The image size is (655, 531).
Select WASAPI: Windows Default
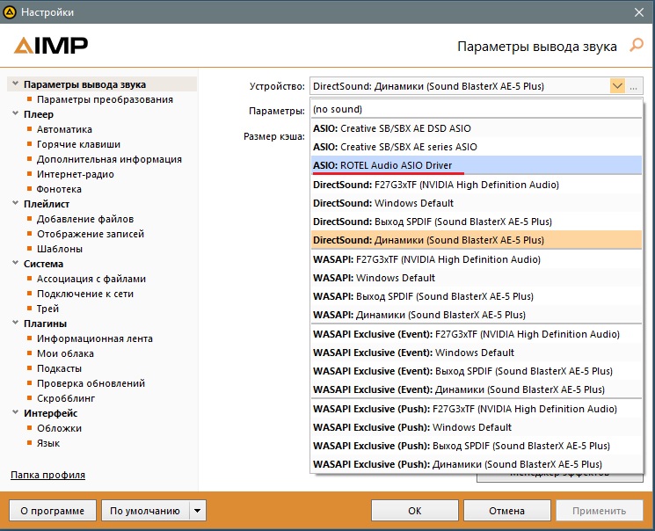point(477,278)
